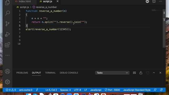This screenshot has height=95, width=169.
Task: Click Port : 5500 live server status
Action: pyautogui.click(x=112, y=90)
